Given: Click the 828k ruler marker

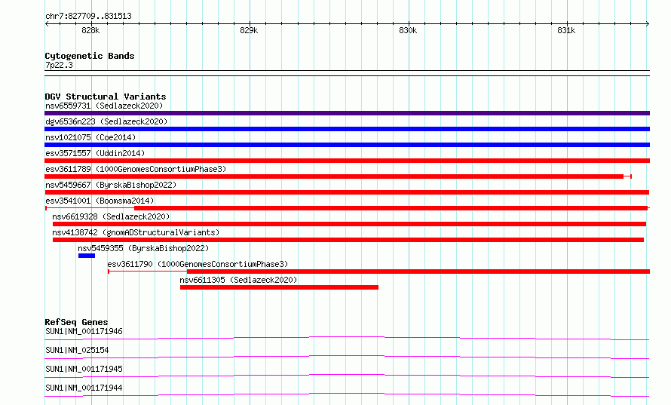Looking at the screenshot, I should 90,30.
